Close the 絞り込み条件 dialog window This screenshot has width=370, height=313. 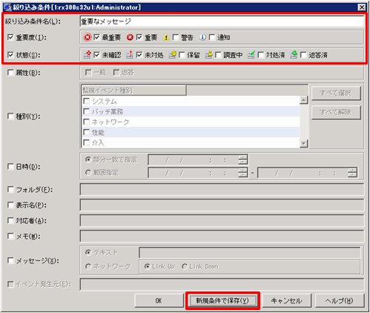pos(362,7)
